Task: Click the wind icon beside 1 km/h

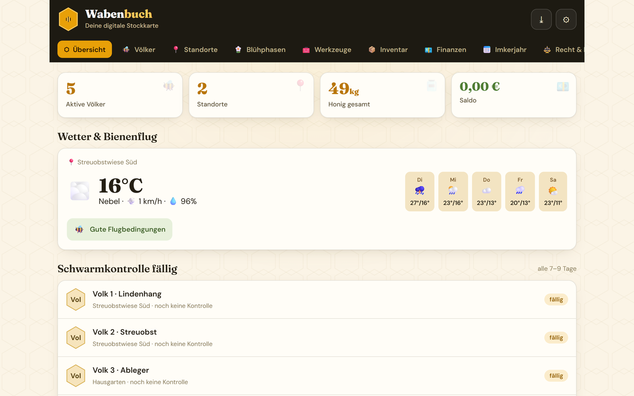Action: point(131,201)
